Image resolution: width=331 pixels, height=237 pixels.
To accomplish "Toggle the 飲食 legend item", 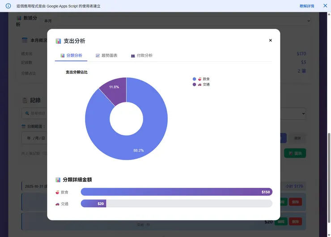I will 201,79.
